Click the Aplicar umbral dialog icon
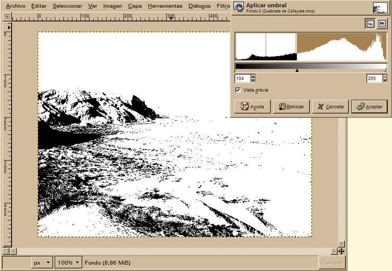This screenshot has width=392, height=271. (x=238, y=7)
